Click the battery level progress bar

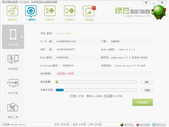[x=96, y=82]
